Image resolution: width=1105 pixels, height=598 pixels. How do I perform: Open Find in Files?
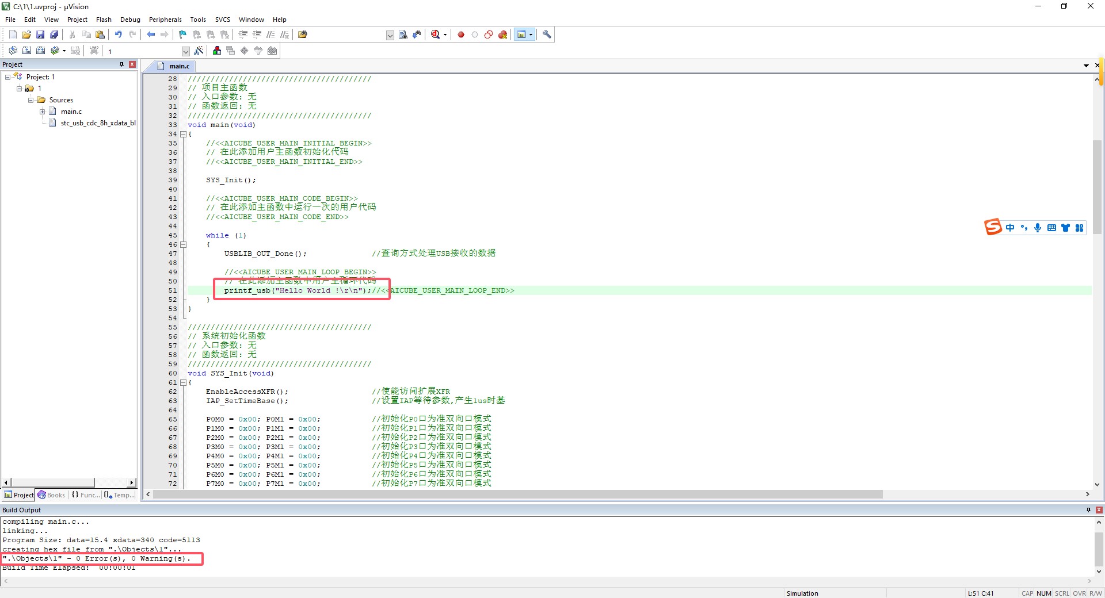[x=303, y=34]
